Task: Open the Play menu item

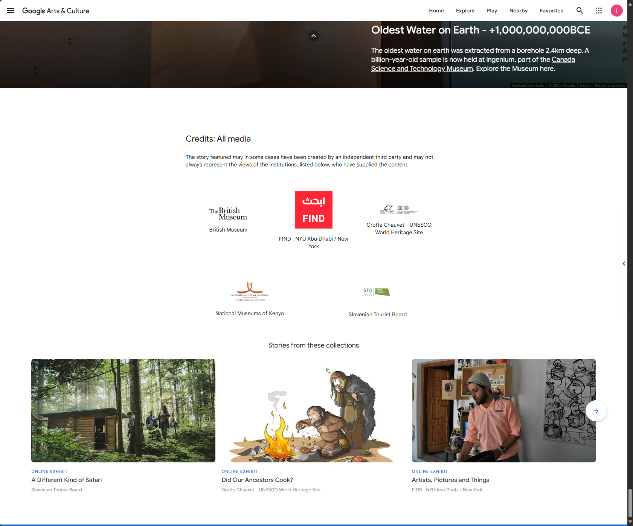Action: (492, 11)
